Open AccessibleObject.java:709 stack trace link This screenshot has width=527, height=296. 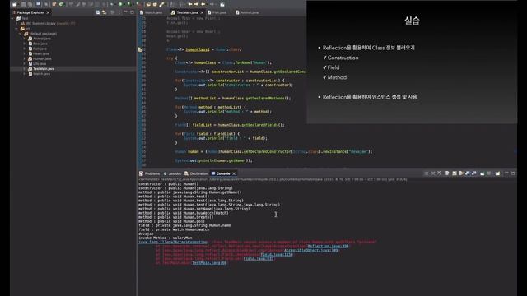[311, 250]
